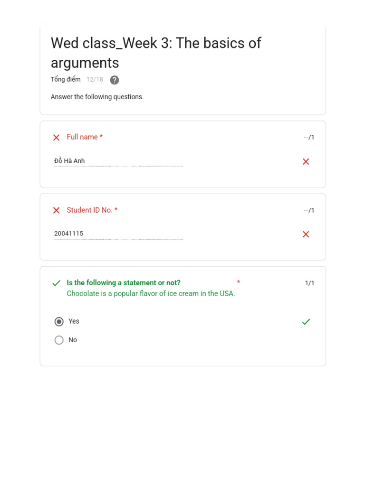Click the "Is the following a statement" heading

tap(124, 283)
